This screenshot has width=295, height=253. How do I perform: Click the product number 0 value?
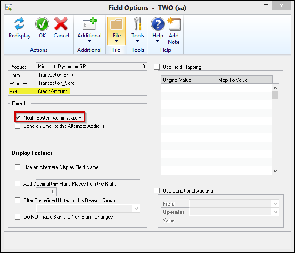pyautogui.click(x=144, y=67)
